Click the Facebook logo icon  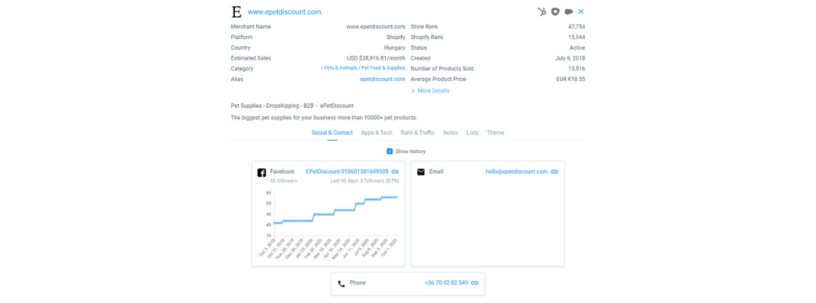pos(261,172)
